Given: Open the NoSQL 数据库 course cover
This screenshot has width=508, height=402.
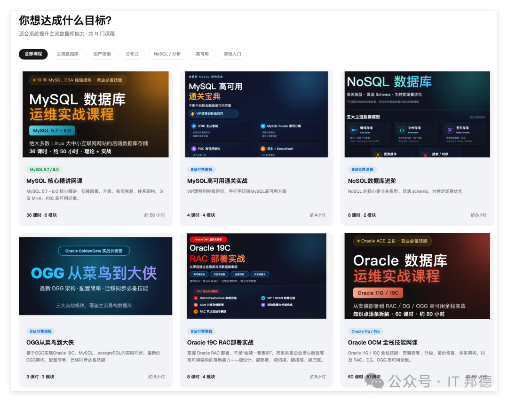Looking at the screenshot, I should 417,114.
